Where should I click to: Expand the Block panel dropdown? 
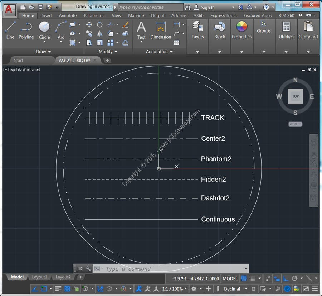point(220,52)
